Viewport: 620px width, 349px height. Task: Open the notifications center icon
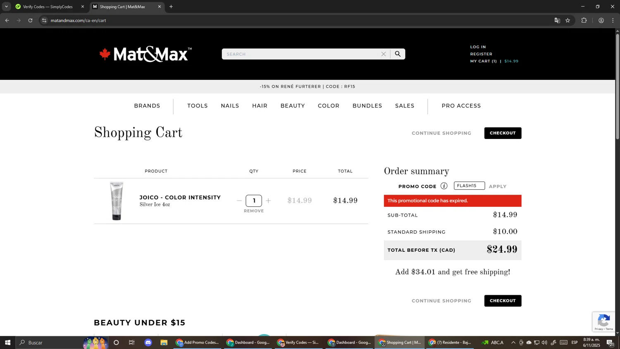coord(610,342)
